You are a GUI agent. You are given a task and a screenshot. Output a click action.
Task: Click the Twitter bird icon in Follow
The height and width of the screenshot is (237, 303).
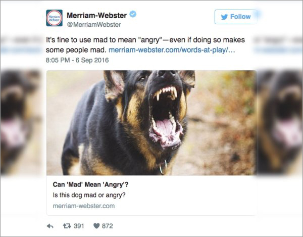(224, 17)
